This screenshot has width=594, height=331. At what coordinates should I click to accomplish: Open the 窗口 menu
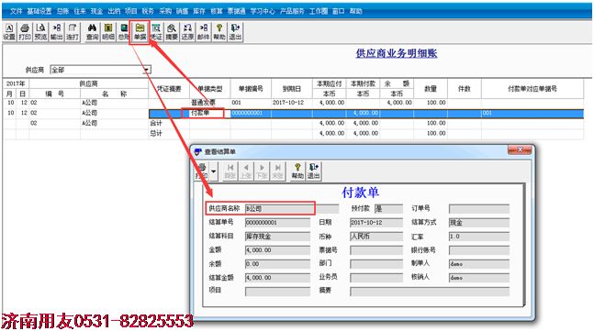tap(338, 11)
